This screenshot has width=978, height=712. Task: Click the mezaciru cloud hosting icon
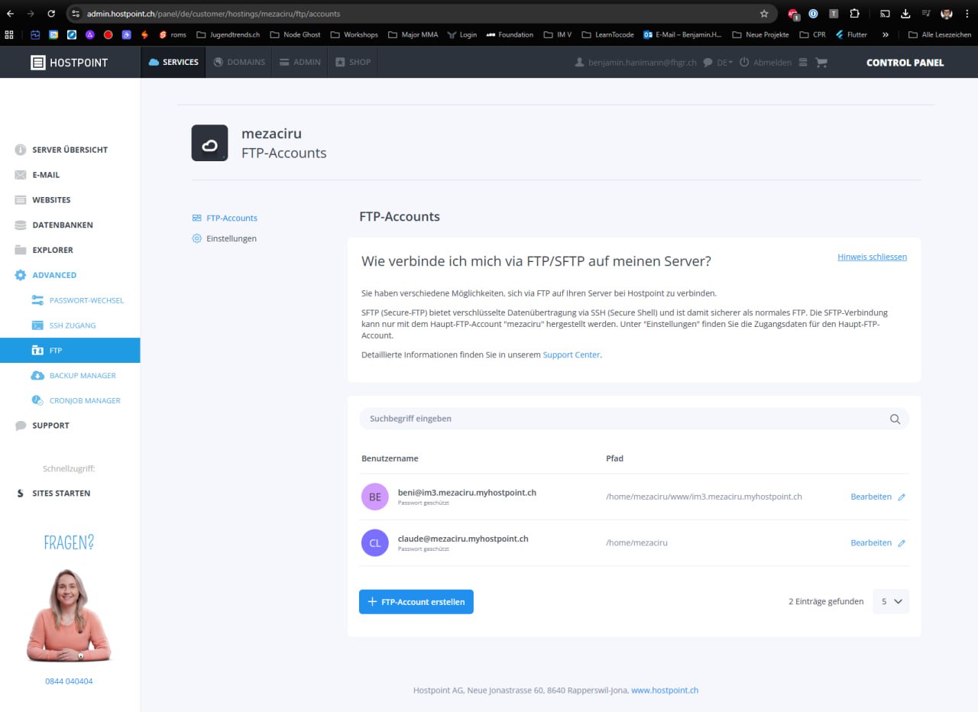click(209, 143)
